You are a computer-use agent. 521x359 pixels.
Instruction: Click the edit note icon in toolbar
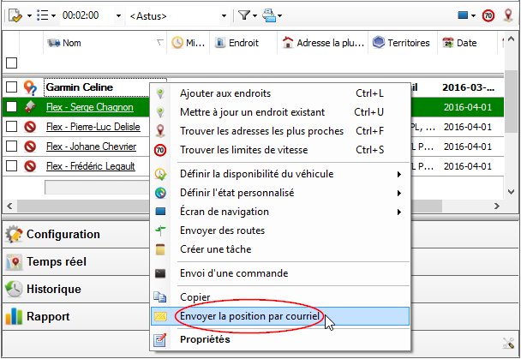point(16,15)
